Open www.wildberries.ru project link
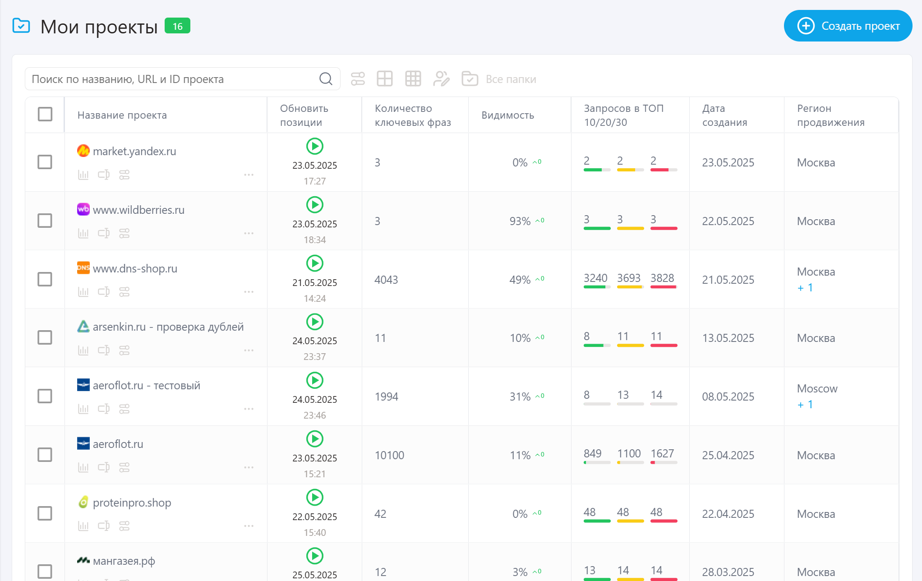This screenshot has width=922, height=581. (x=138, y=209)
